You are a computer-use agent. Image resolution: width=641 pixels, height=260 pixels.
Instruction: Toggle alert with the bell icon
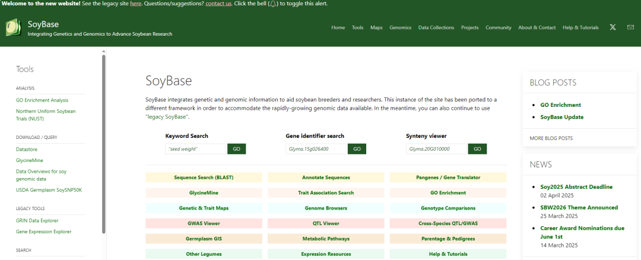[273, 4]
